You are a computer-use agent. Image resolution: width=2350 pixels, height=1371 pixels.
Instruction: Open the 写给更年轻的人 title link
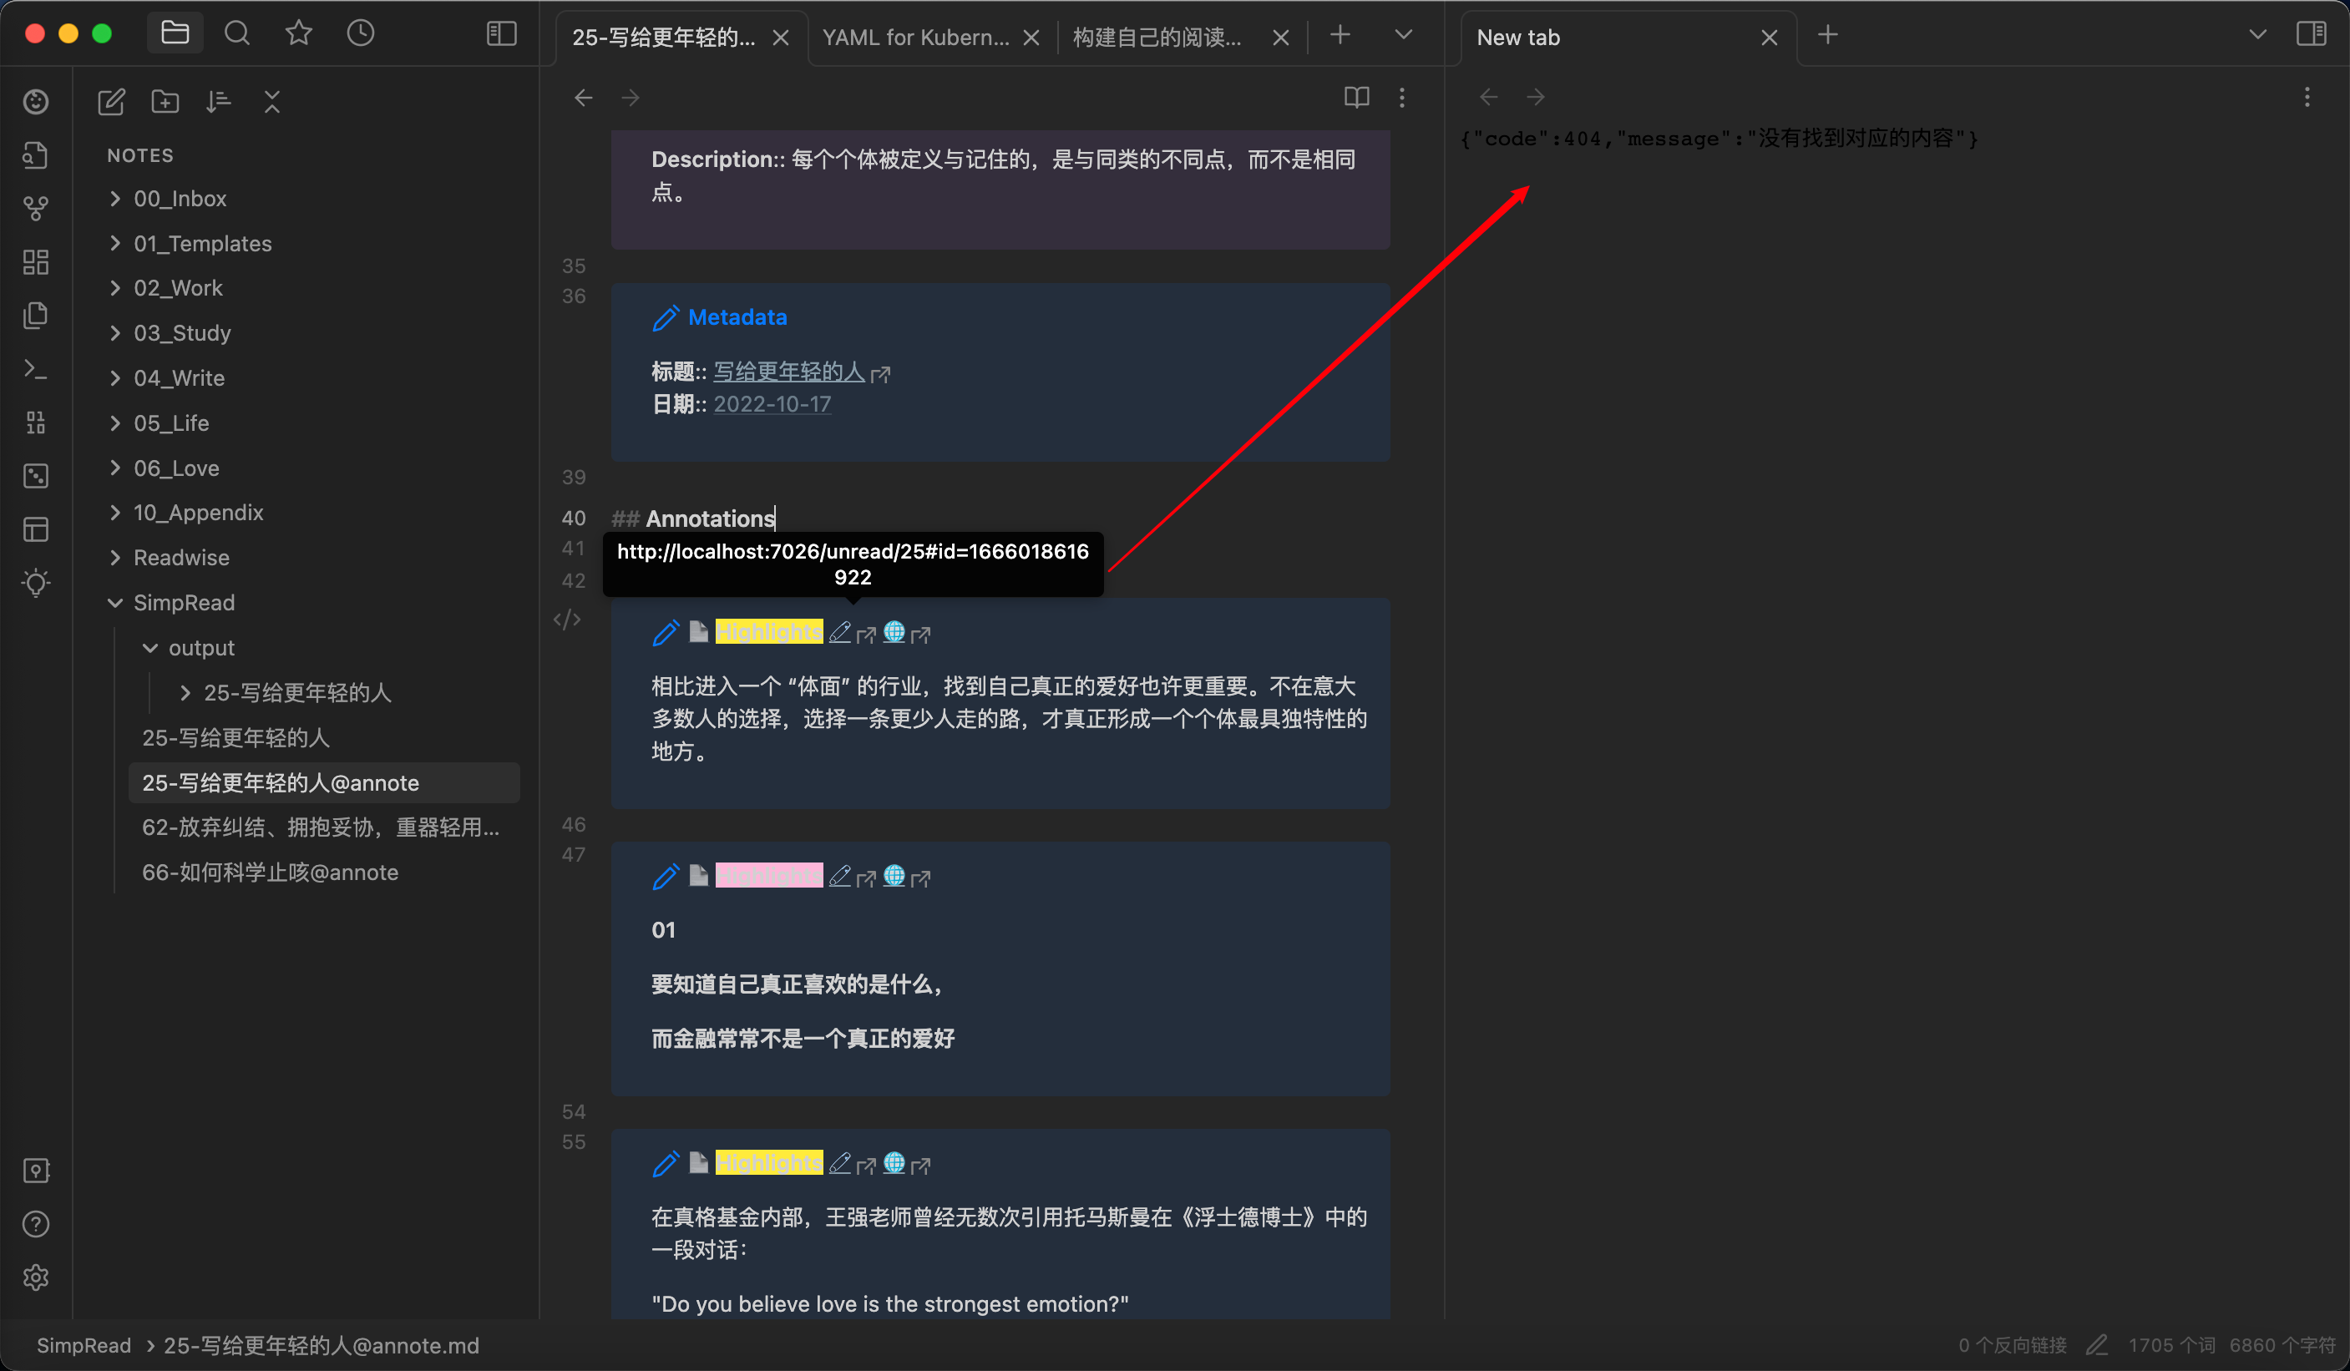tap(789, 372)
